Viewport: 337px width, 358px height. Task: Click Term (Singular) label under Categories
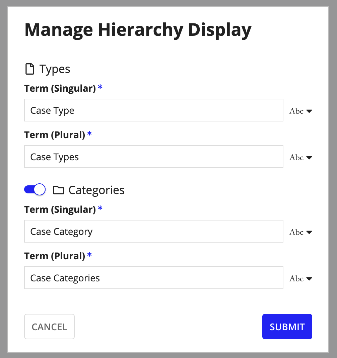(60, 209)
